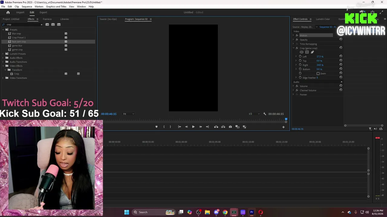
Task: Go to the Home screen icon
Action: [x=8, y=12]
